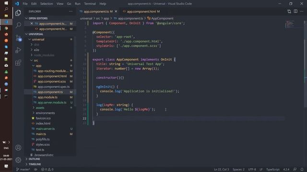Open the Edit menu
The height and width of the screenshot is (172, 307).
pos(34,4)
